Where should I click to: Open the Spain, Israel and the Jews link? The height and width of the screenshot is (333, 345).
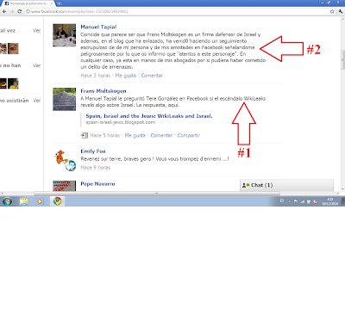[x=149, y=116]
